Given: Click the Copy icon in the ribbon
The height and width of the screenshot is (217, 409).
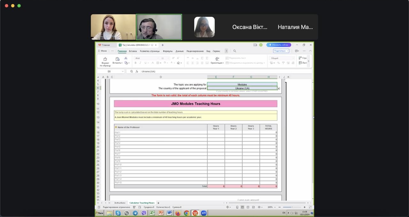Looking at the screenshot, I should coord(126,63).
